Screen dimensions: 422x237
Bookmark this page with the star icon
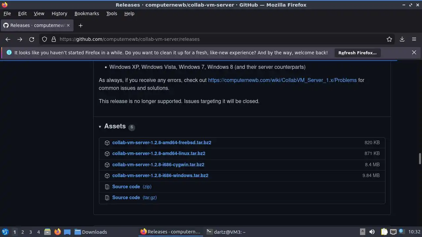pos(389,39)
